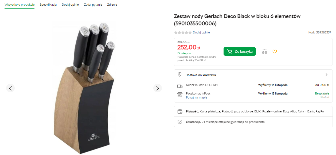Show previous product image arrow
The width and height of the screenshot is (336, 155).
point(10,88)
